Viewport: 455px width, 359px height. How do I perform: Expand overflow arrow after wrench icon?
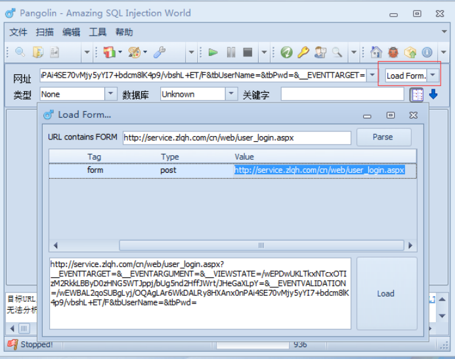(191, 53)
